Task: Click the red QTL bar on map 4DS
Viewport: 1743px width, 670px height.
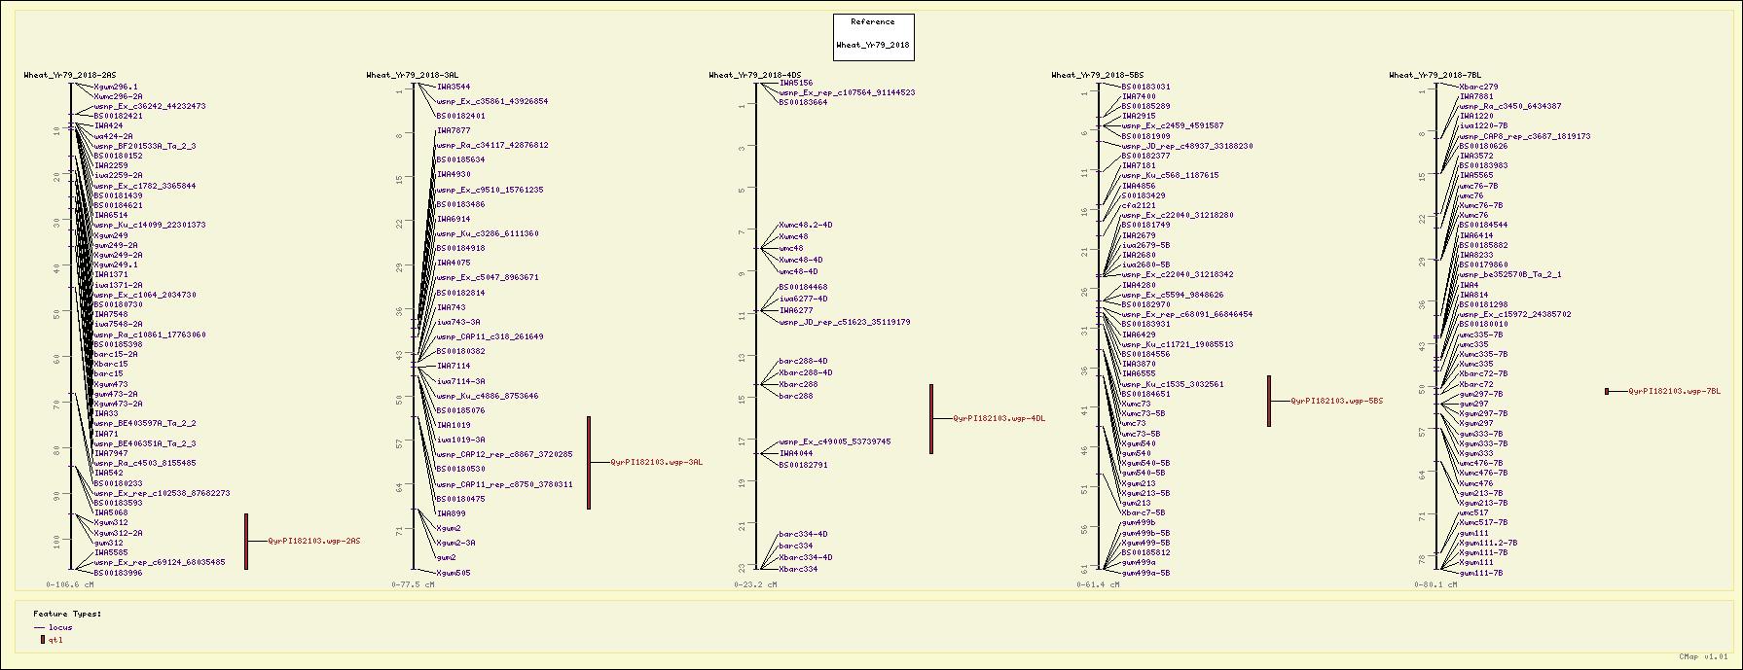Action: [931, 418]
